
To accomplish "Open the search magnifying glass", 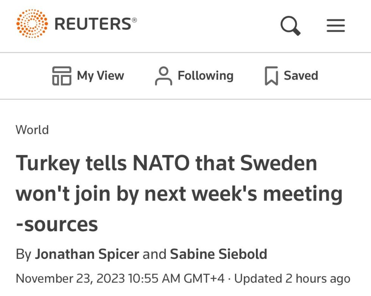I will pos(290,25).
